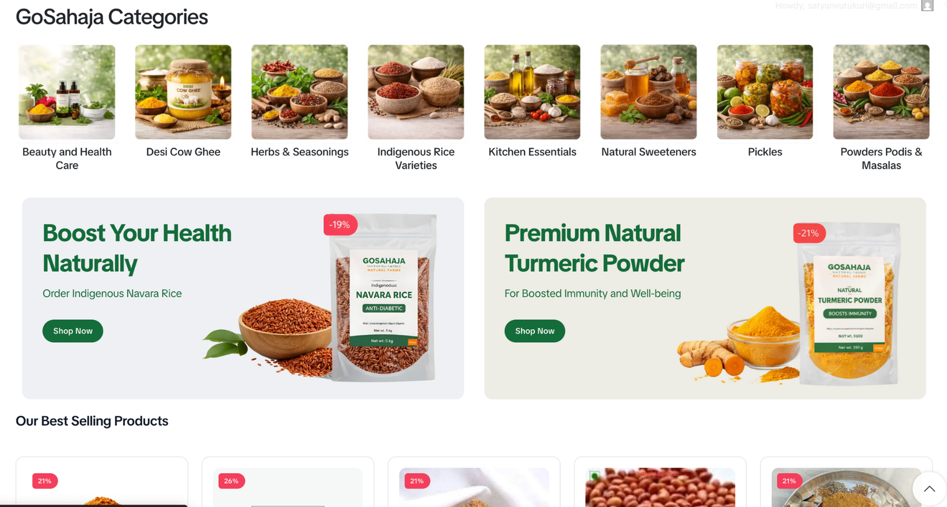
Task: Click the Boost Your Health Naturally heading
Action: click(137, 248)
